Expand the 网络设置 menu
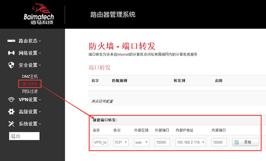Viewport: 266px width, 161px height. [30, 53]
